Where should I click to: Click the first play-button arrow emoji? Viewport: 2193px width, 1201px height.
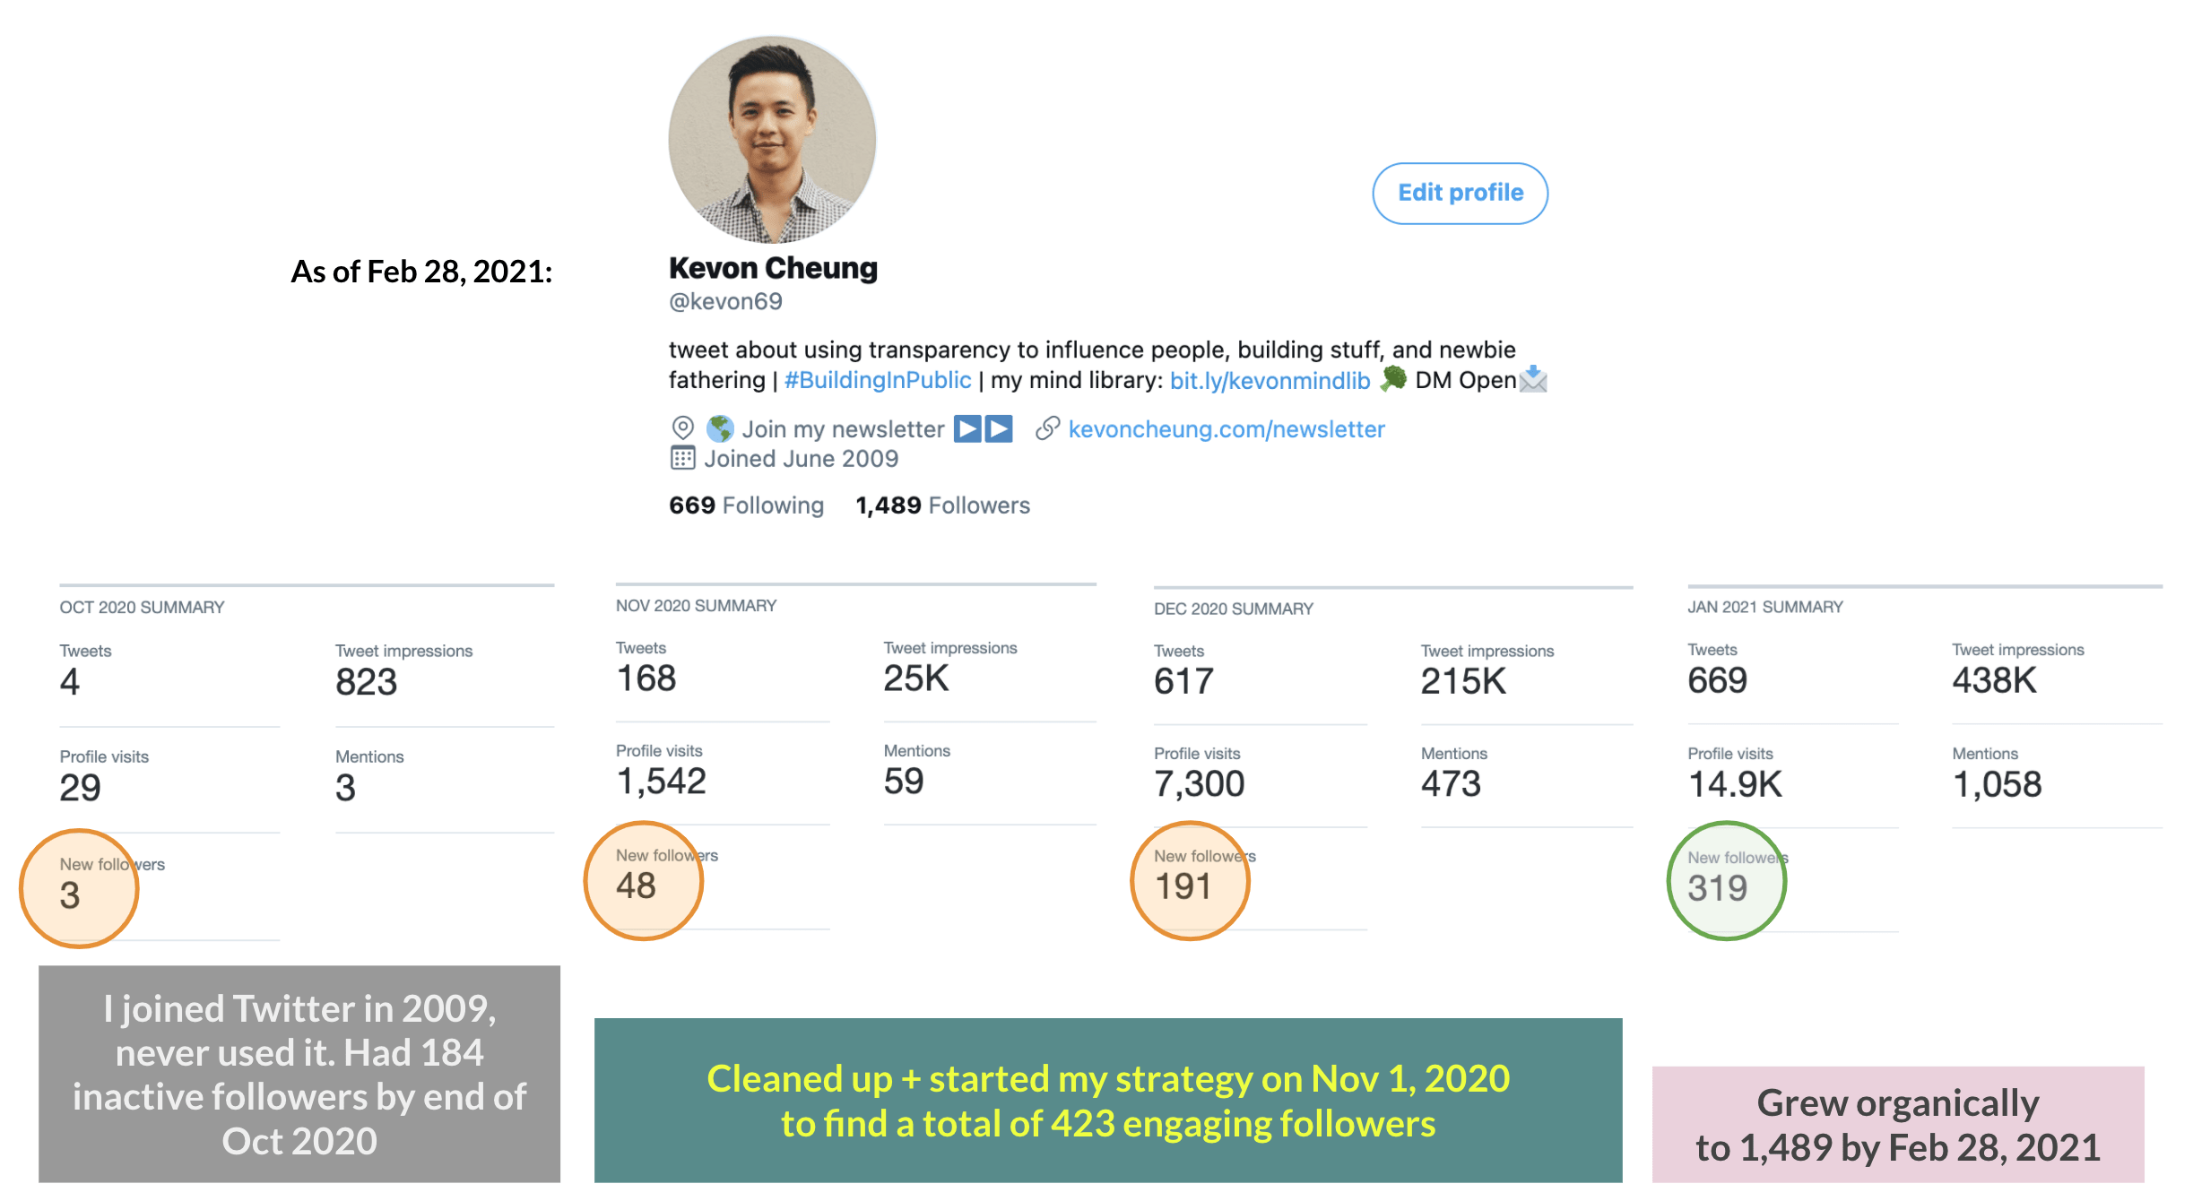(x=967, y=428)
